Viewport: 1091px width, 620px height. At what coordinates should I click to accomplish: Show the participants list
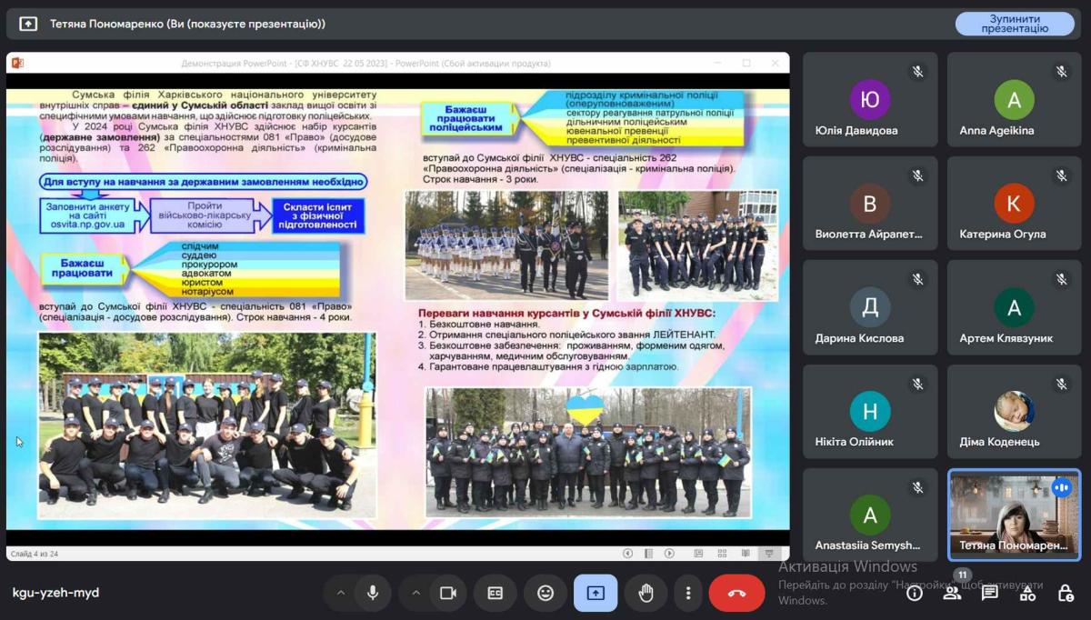point(952,593)
